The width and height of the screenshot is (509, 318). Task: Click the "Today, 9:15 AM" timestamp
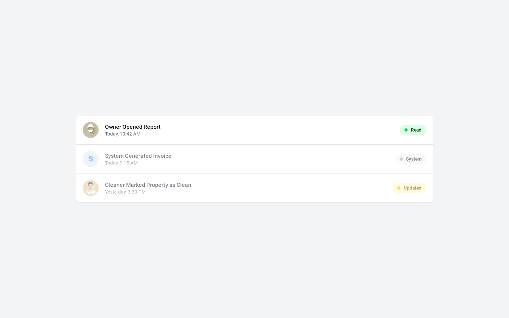tap(121, 163)
